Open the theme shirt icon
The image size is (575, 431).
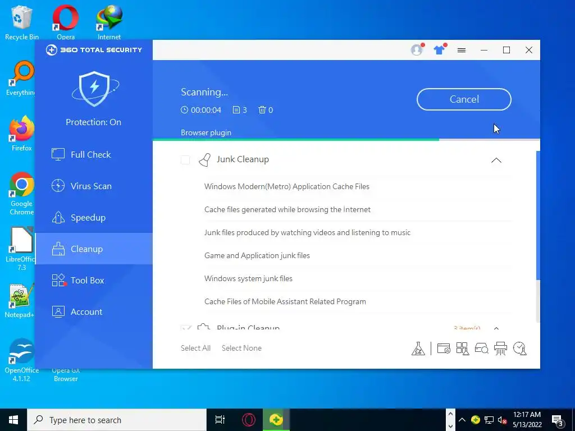(x=439, y=49)
